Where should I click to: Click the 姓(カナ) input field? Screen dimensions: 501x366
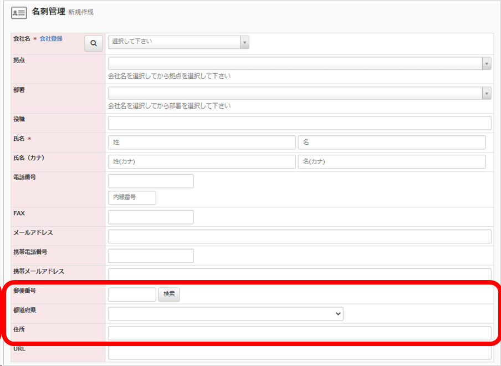pos(202,162)
